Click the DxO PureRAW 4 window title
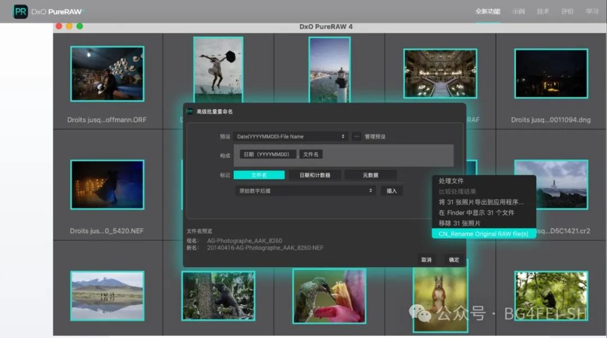This screenshot has height=338, width=607. (326, 27)
